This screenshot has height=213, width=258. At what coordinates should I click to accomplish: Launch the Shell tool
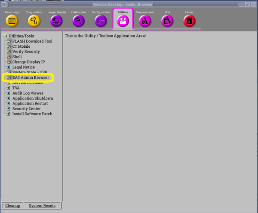[17, 57]
